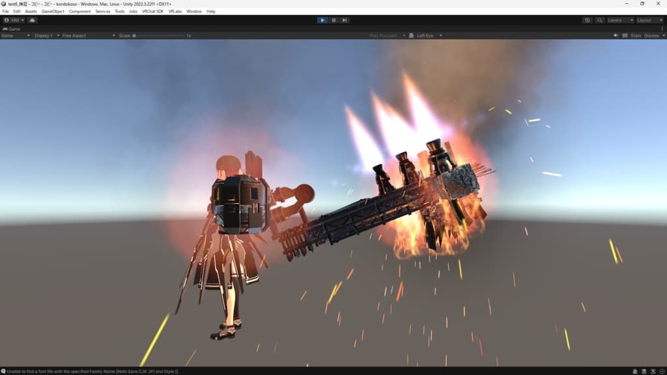
Task: Click the Unity logo in title bar
Action: click(x=4, y=4)
